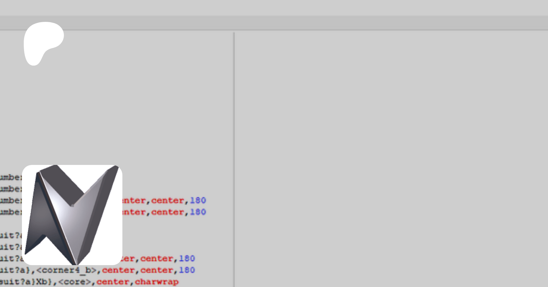Click the blue 180 on the topmost code line

pyautogui.click(x=198, y=200)
